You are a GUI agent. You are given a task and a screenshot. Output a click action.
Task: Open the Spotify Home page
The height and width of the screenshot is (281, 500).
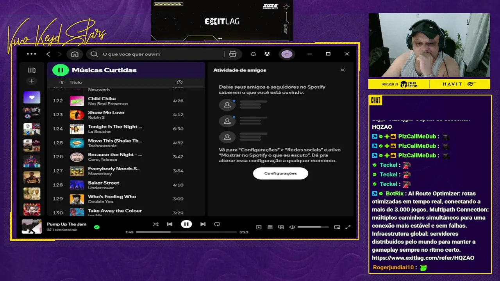point(75,54)
